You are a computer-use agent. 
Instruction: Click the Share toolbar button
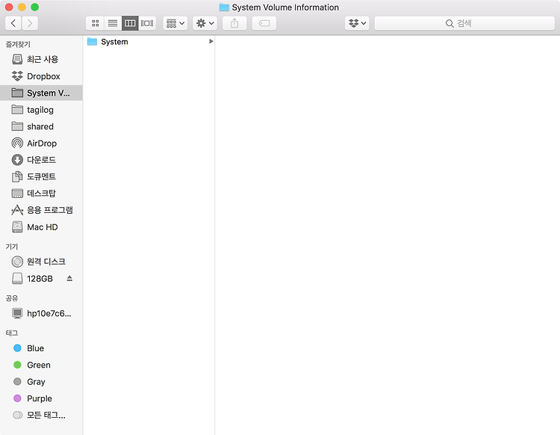tap(234, 23)
